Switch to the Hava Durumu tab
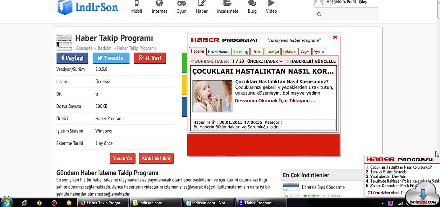440x207 pixels. 219,51
